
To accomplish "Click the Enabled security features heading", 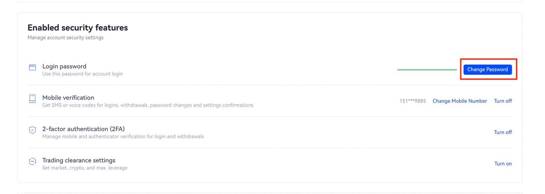I will pyautogui.click(x=78, y=28).
